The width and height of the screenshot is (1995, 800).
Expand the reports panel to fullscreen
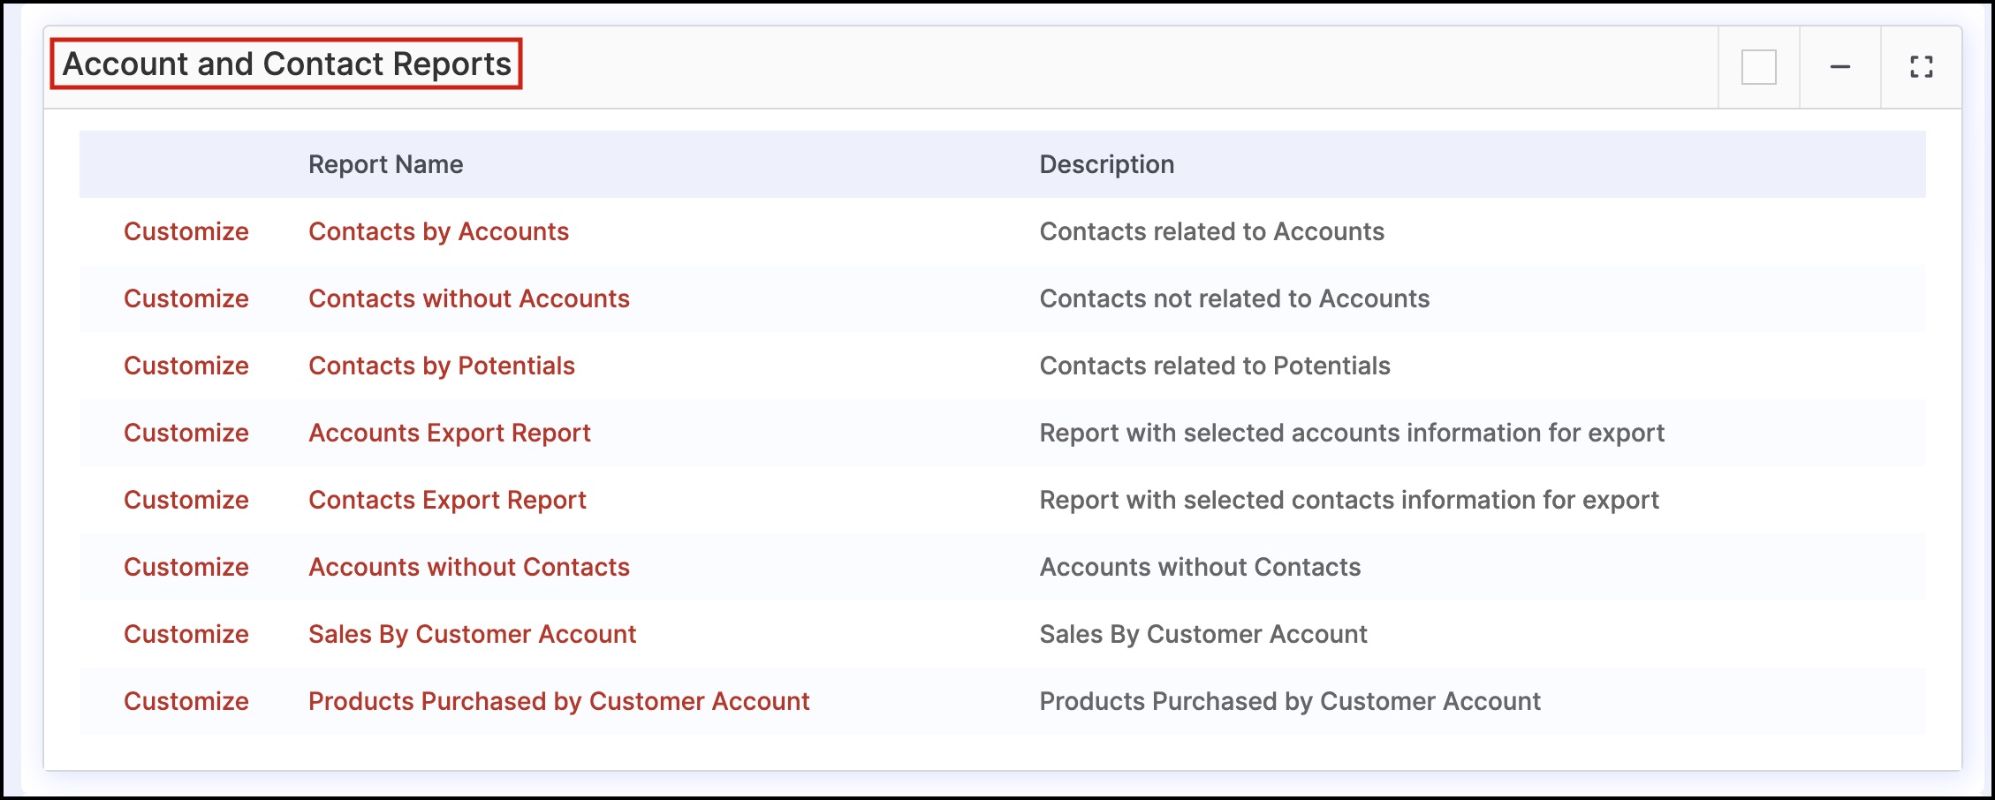tap(1921, 67)
